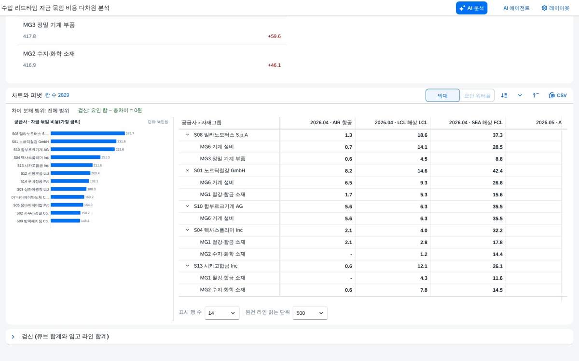Open 레이아웃 settings with gear icon
The width and height of the screenshot is (579, 361).
point(555,8)
